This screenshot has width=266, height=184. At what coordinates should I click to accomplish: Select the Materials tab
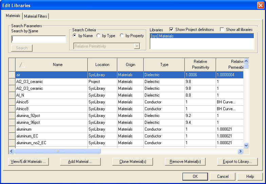click(x=13, y=16)
